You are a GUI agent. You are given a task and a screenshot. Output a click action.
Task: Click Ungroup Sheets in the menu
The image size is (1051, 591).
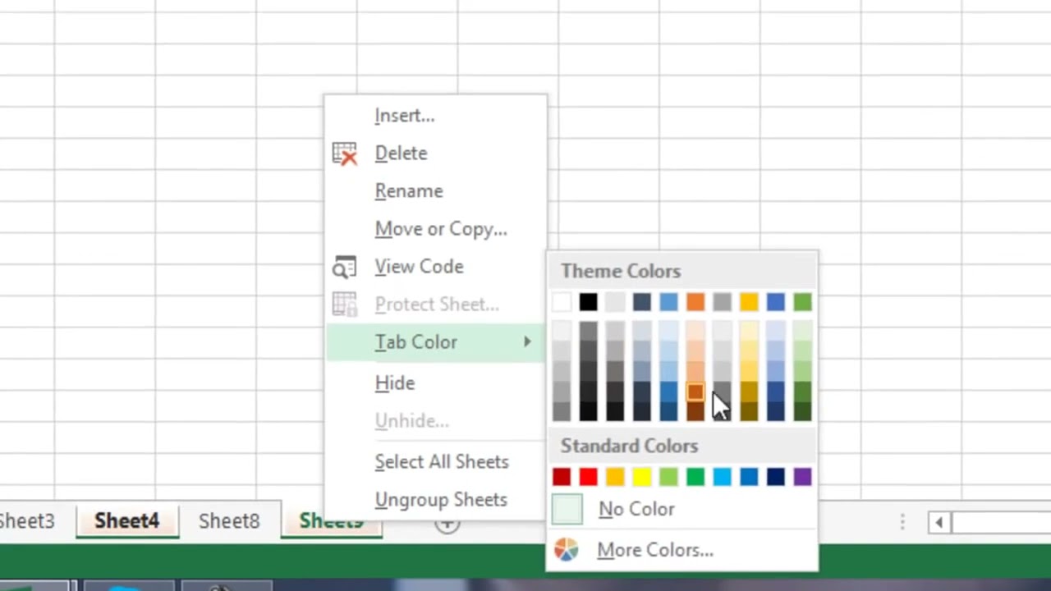point(441,500)
